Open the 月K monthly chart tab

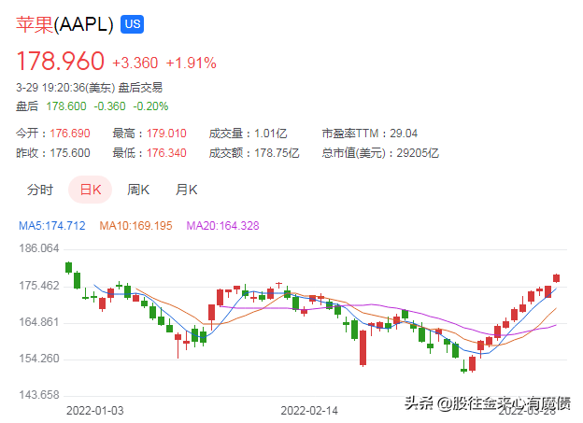click(187, 190)
